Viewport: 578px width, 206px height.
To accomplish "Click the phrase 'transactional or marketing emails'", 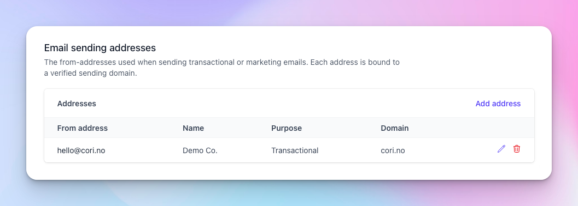I will pyautogui.click(x=248, y=63).
